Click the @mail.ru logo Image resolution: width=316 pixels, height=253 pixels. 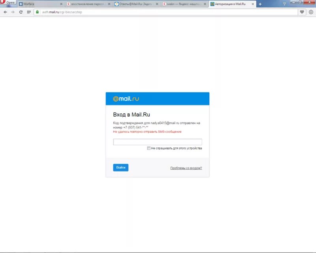click(126, 99)
